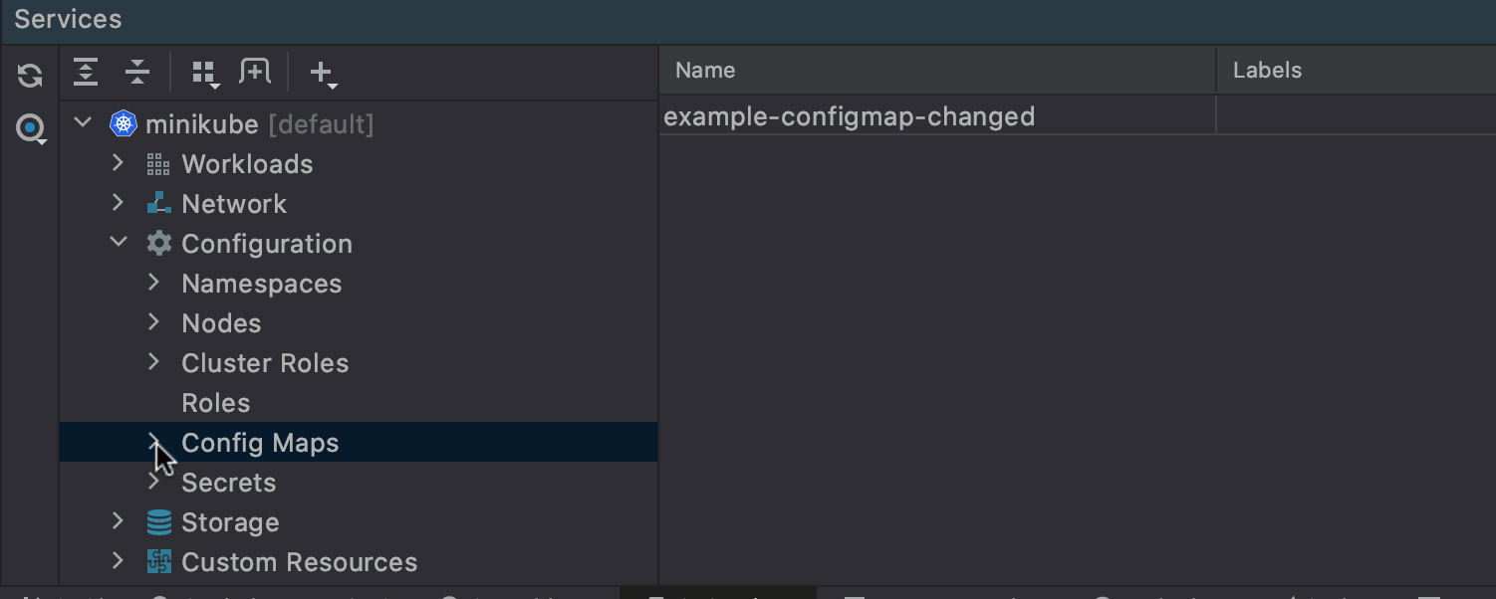This screenshot has width=1496, height=599.
Task: Click the Add Service plus icon
Action: tap(323, 73)
